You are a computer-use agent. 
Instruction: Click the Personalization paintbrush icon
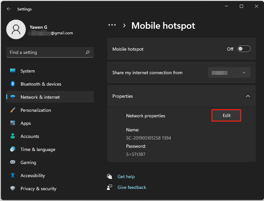[13, 110]
